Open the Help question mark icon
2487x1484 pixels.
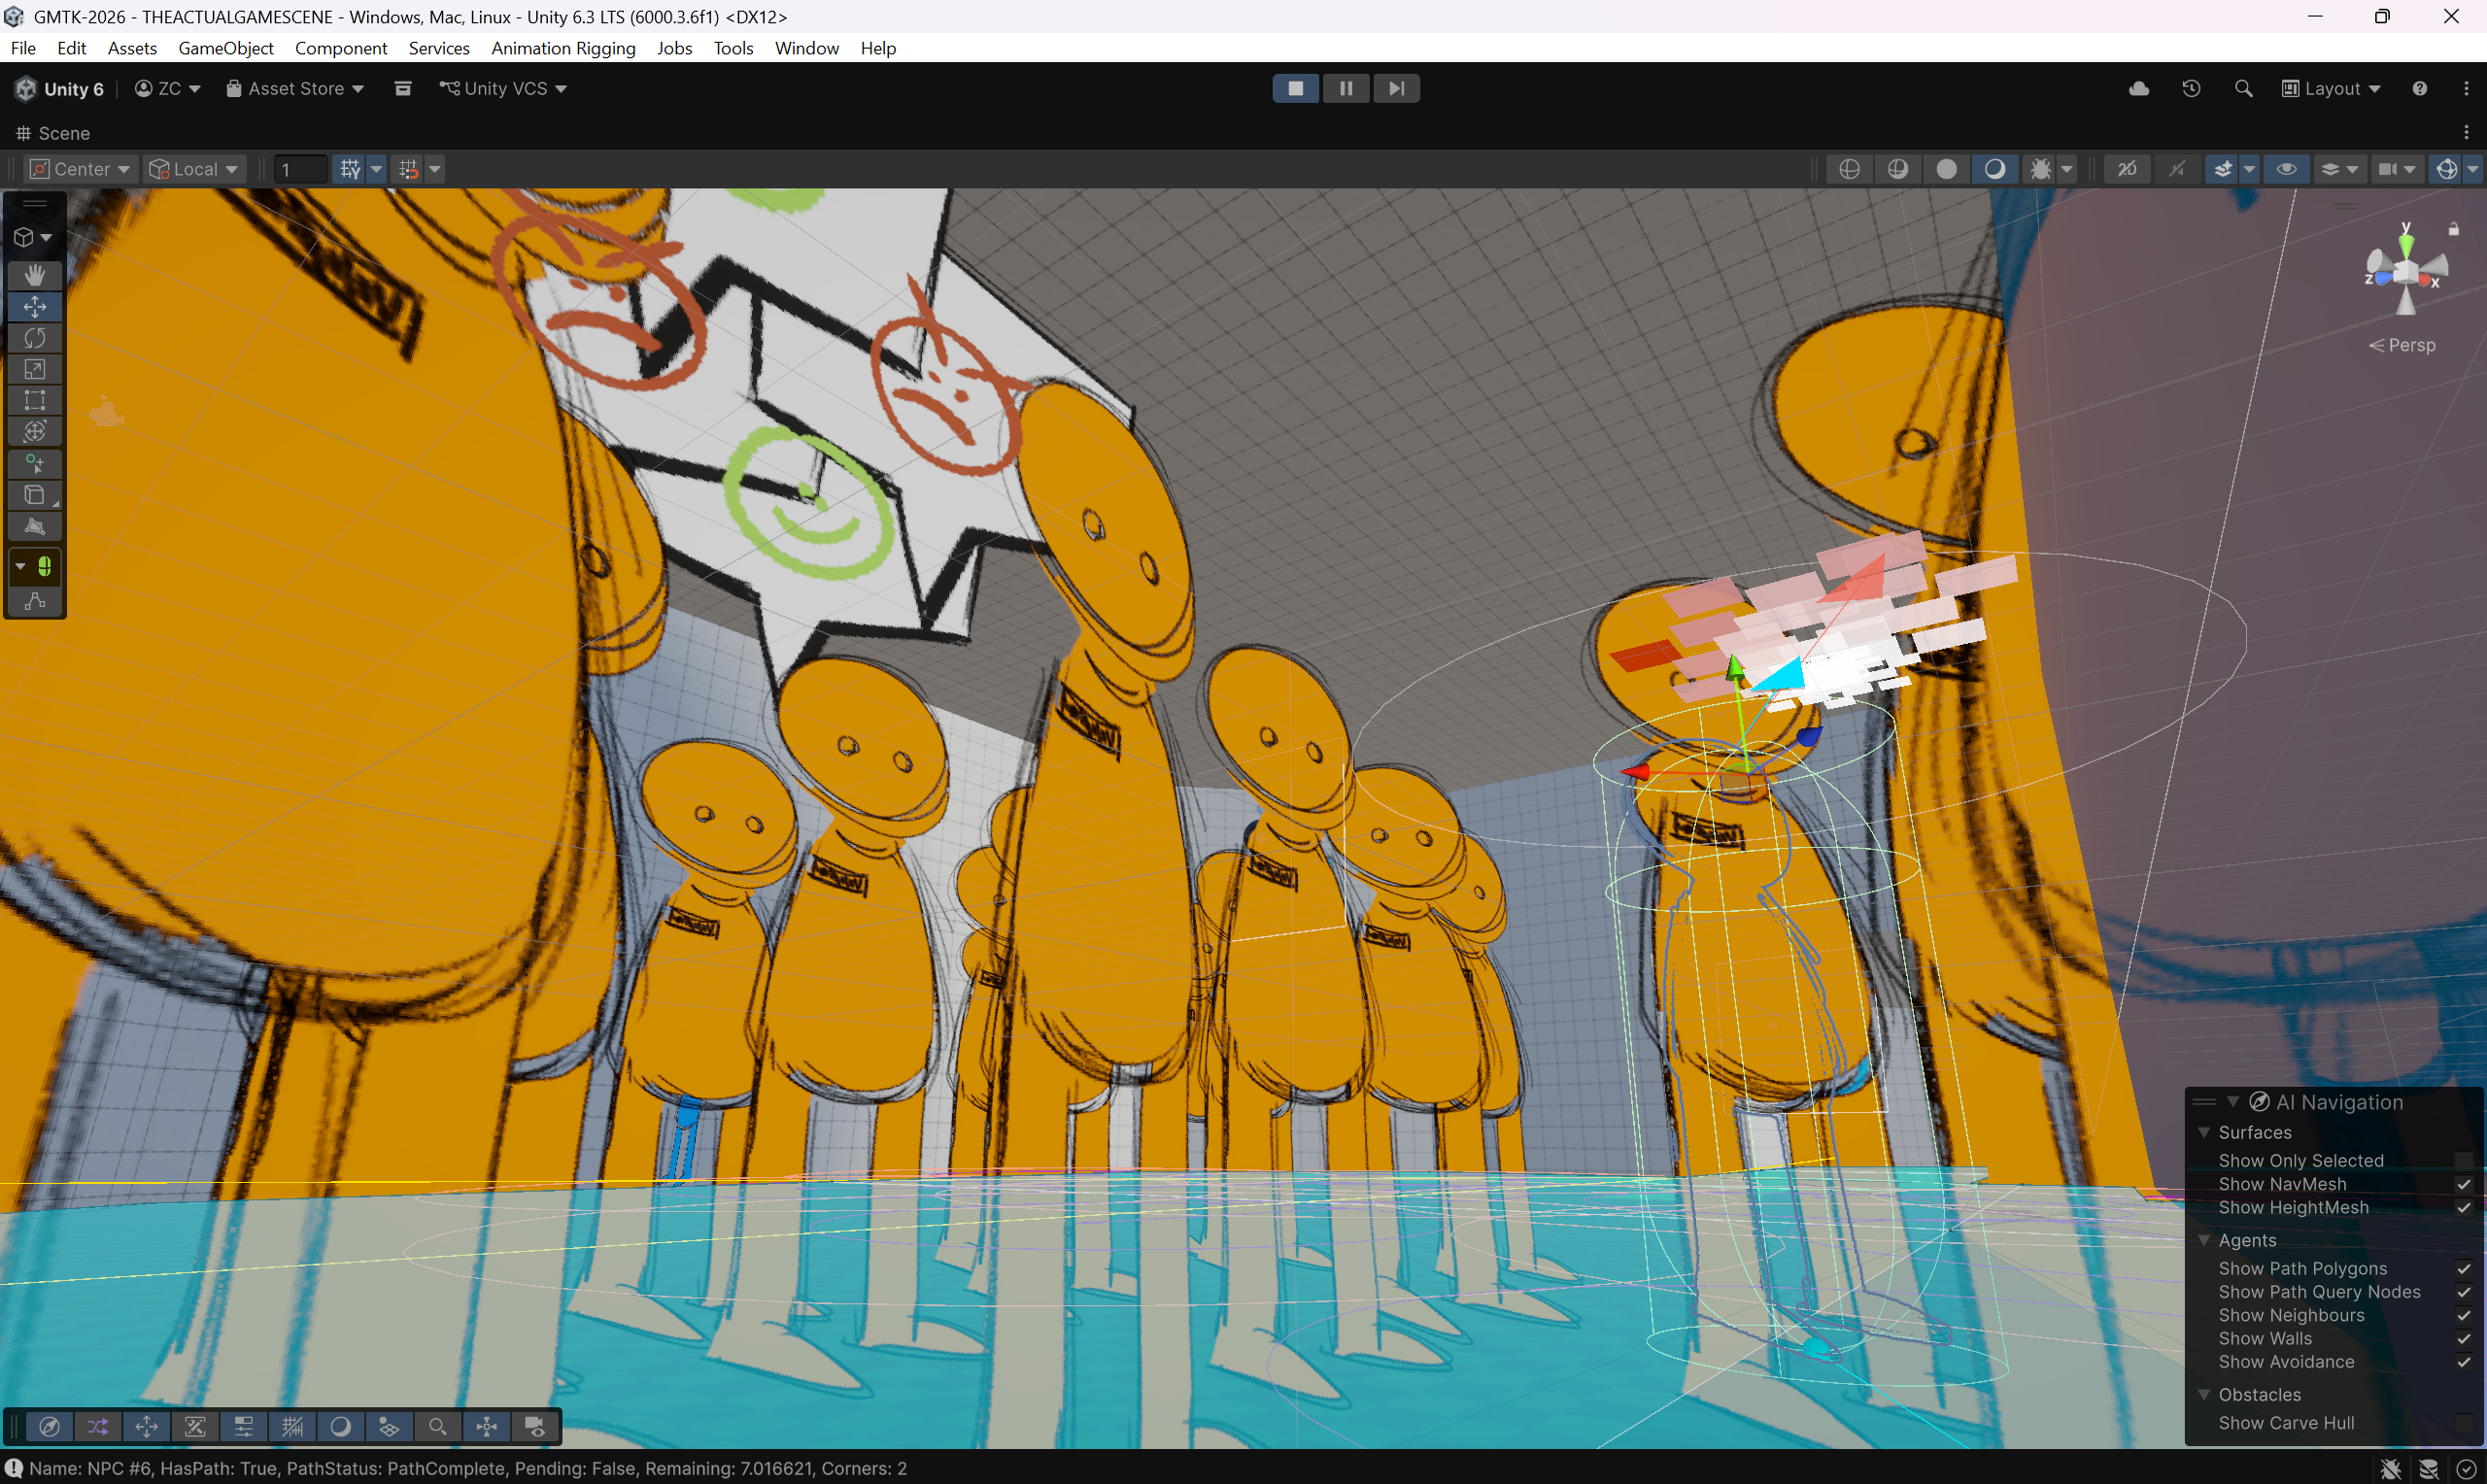click(2419, 89)
